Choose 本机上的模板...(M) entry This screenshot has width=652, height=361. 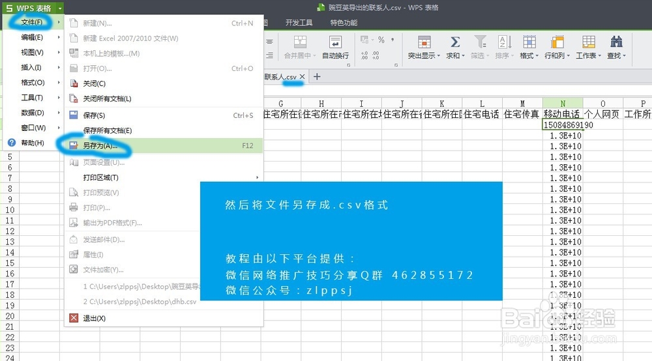click(164, 53)
